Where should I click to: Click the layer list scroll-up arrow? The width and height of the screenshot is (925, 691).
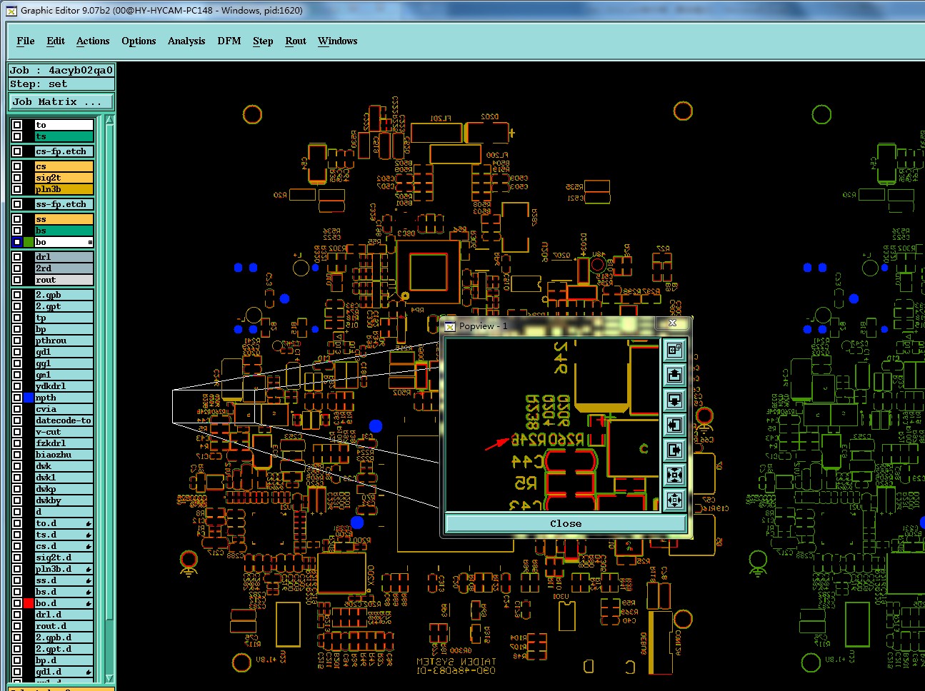tap(109, 120)
